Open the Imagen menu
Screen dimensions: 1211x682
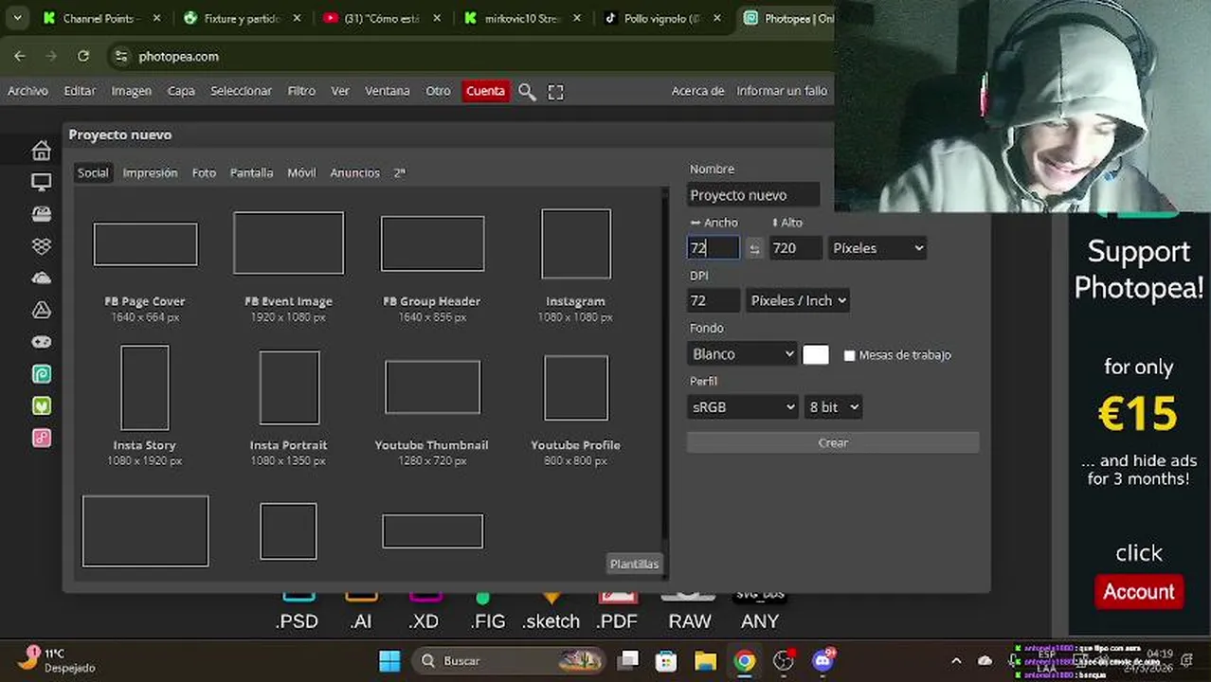click(132, 91)
